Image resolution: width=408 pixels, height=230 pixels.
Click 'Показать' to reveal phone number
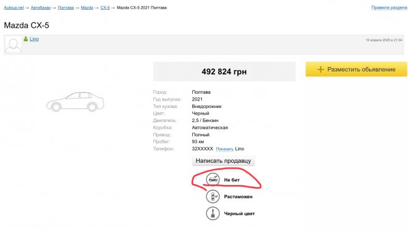click(x=224, y=149)
